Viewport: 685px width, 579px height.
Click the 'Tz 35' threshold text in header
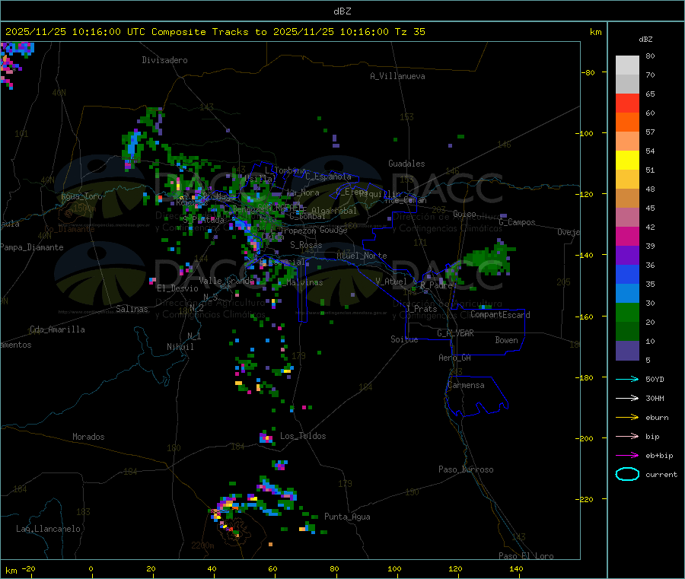(410, 32)
